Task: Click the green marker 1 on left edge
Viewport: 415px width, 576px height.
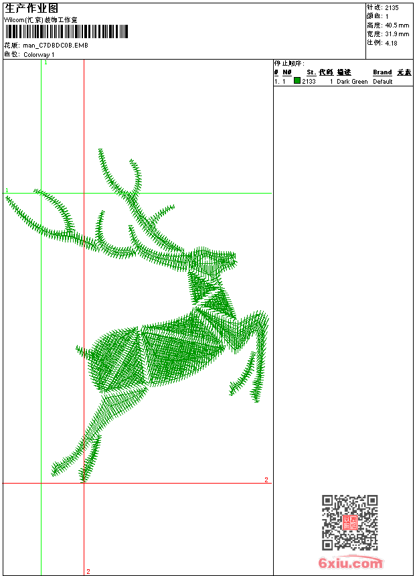Action: (7, 191)
